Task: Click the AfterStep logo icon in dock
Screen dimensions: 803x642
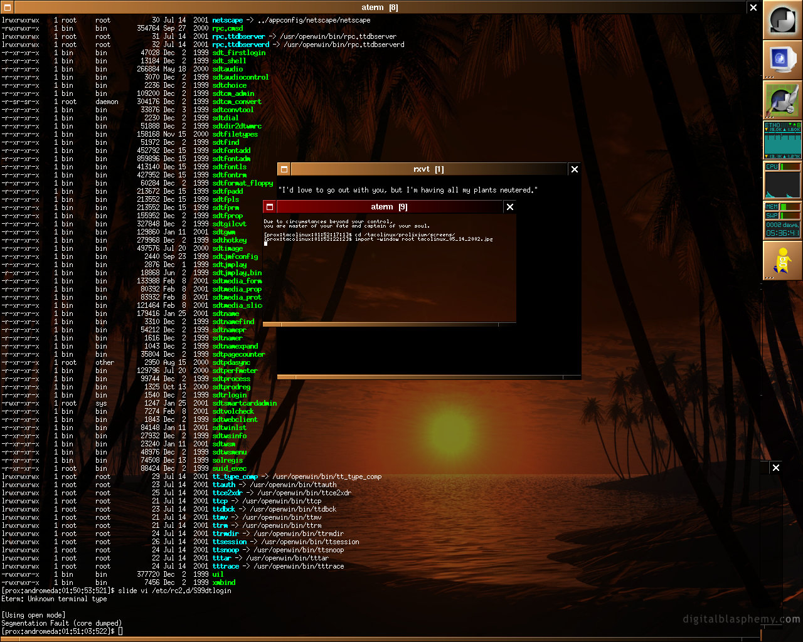Action: [x=782, y=20]
